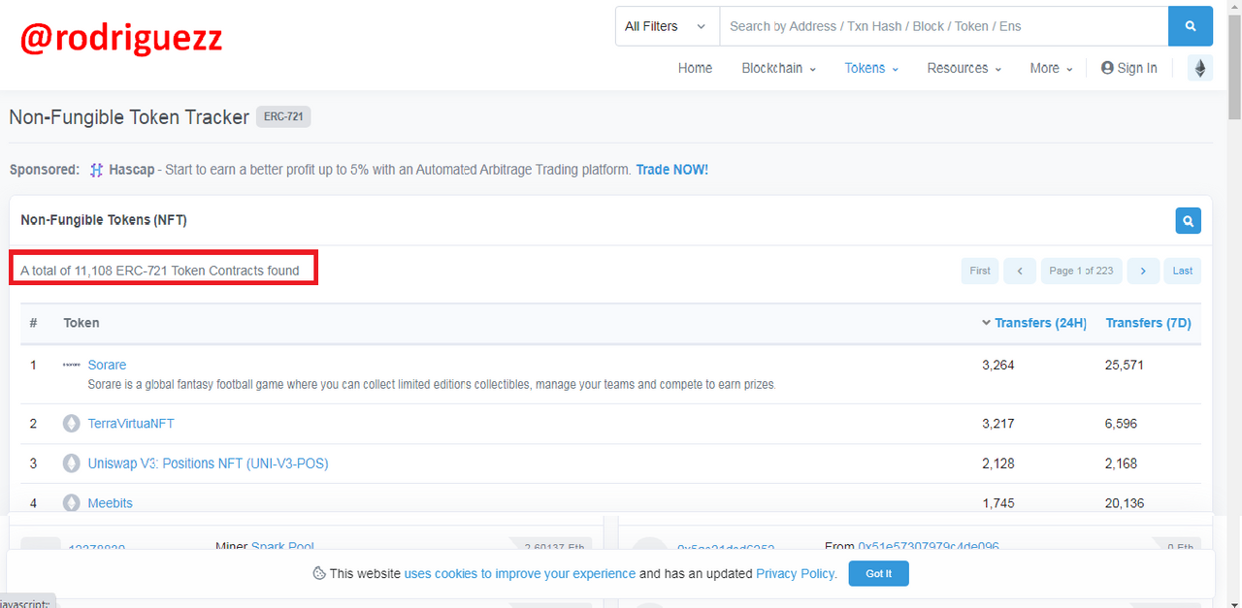This screenshot has width=1242, height=608.
Task: Click the 7D transfers value 6,596
Action: click(1121, 424)
